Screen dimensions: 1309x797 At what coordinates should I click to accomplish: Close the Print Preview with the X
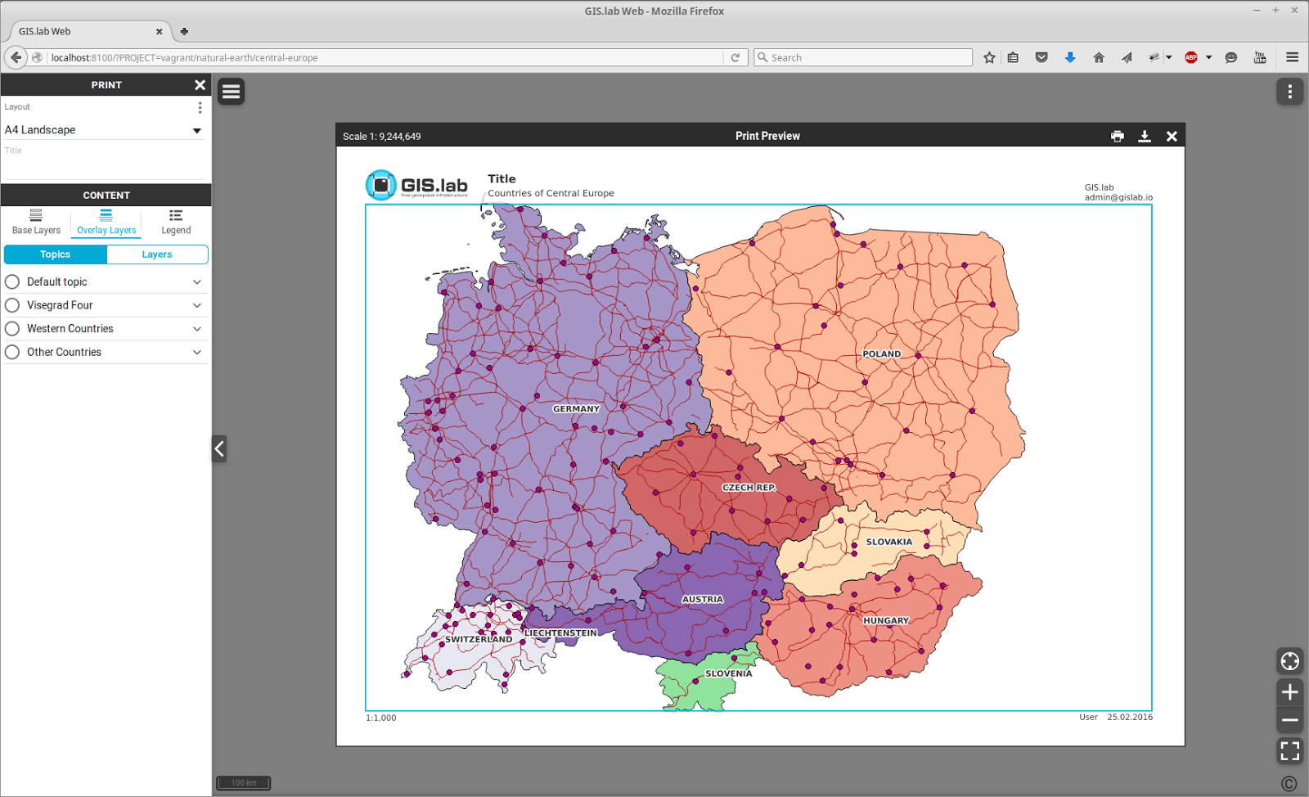[1172, 135]
